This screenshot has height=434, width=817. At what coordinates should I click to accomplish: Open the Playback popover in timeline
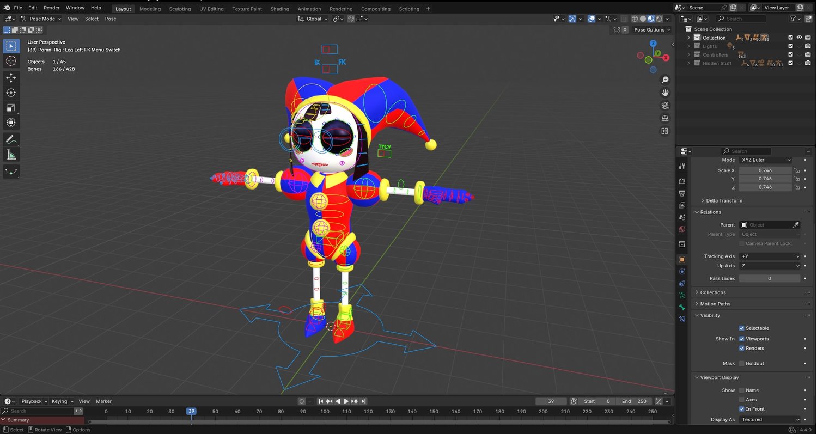coord(34,401)
